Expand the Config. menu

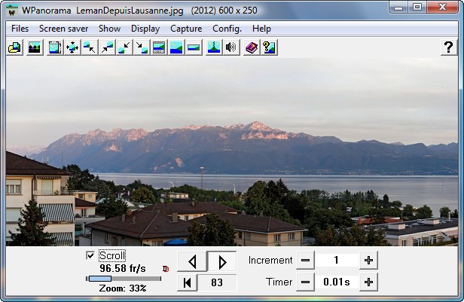[227, 29]
